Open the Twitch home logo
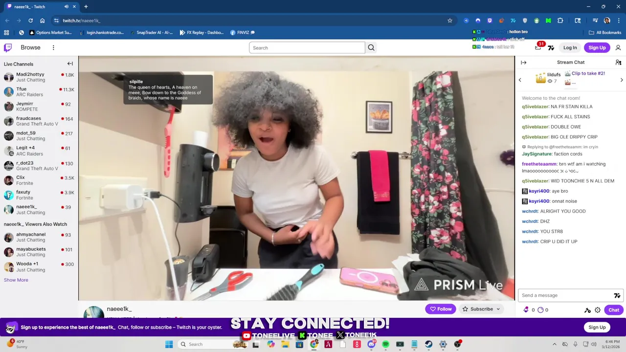 click(8, 47)
